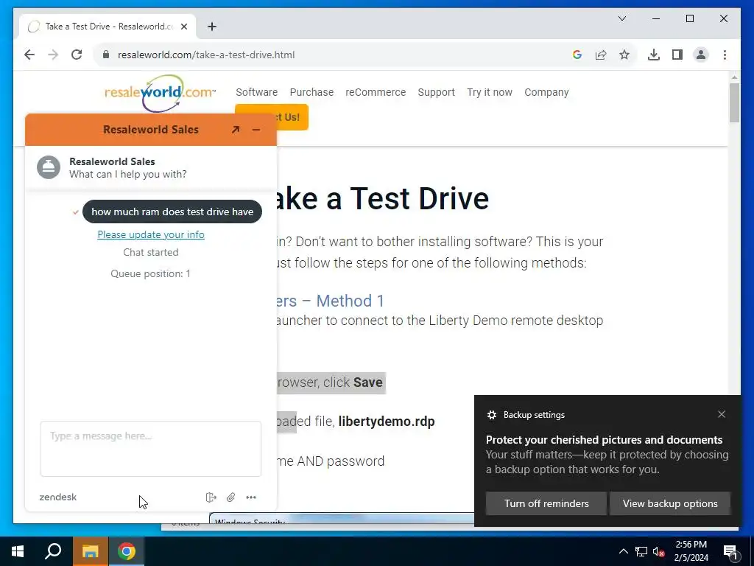Share this page icon
Viewport: 754px width, 566px height.
click(x=601, y=55)
